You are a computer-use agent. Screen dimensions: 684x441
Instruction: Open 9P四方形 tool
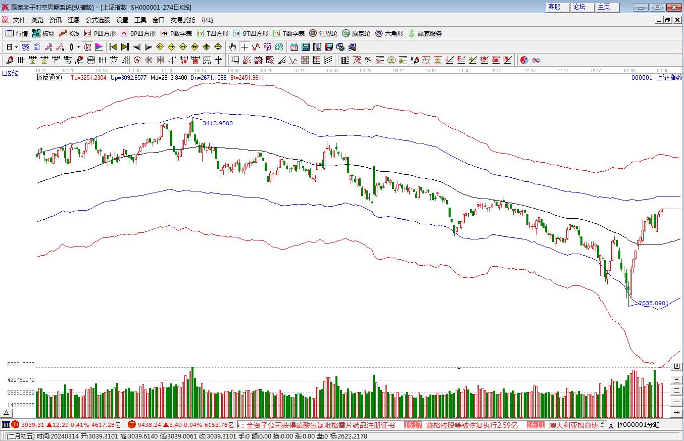point(138,33)
